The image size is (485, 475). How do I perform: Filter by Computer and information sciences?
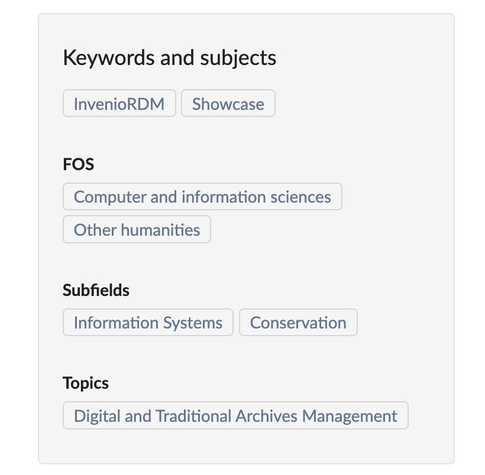tap(202, 196)
